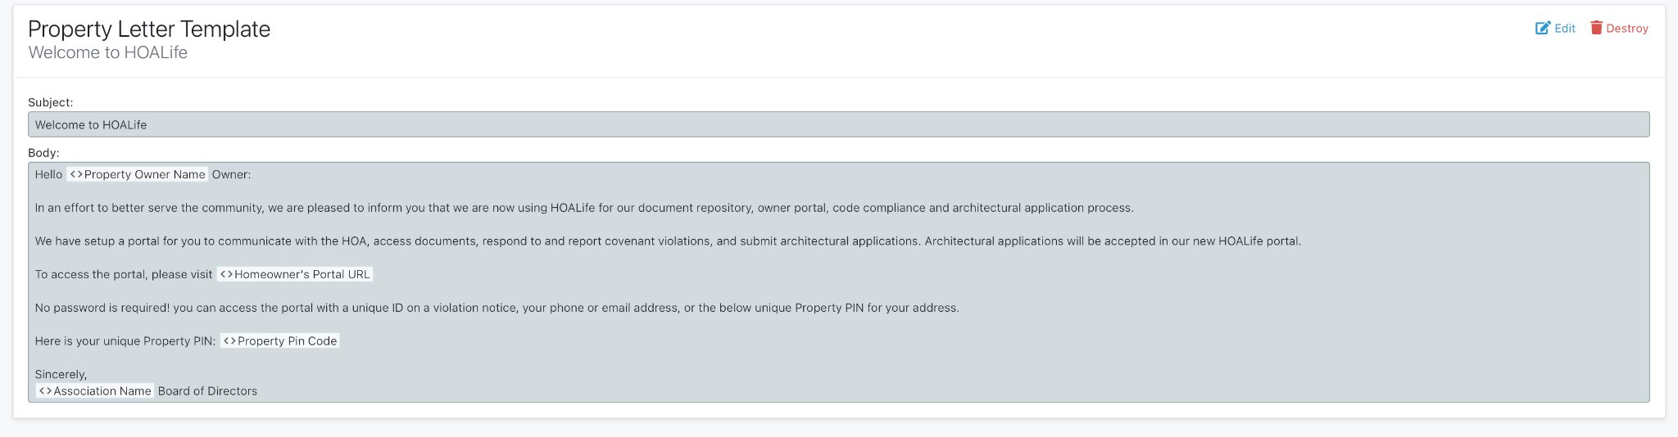Open the template via the Edit link text
1678x437 pixels.
point(1565,29)
